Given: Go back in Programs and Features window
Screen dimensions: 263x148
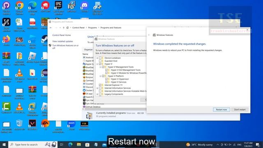Looking at the screenshot, I should click(x=51, y=28).
